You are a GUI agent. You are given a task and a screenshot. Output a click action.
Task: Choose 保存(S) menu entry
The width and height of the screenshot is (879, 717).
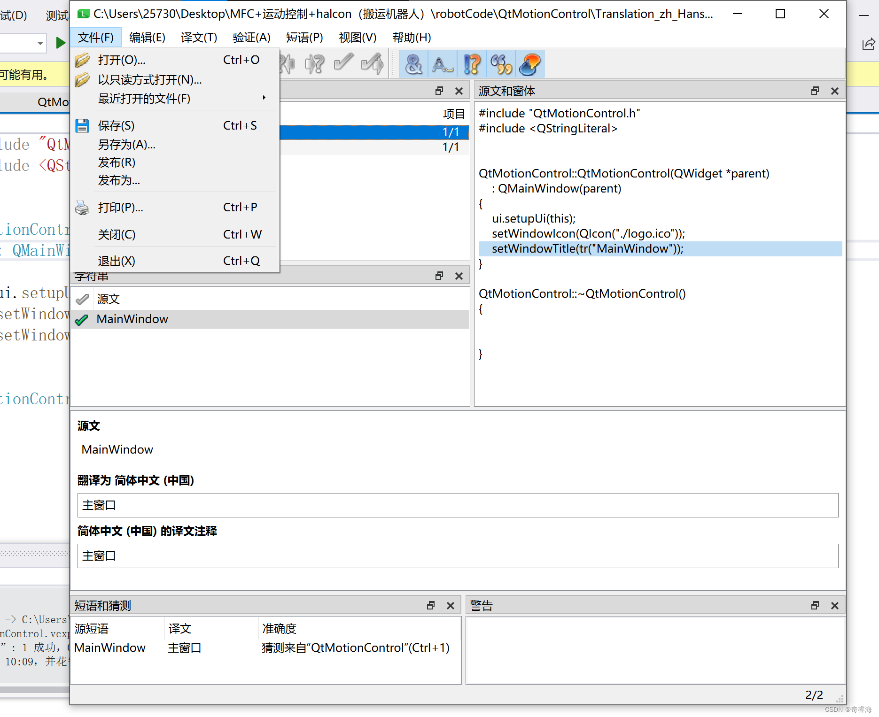tap(175, 126)
